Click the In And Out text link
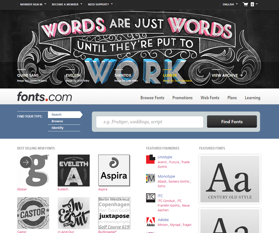 66,231
